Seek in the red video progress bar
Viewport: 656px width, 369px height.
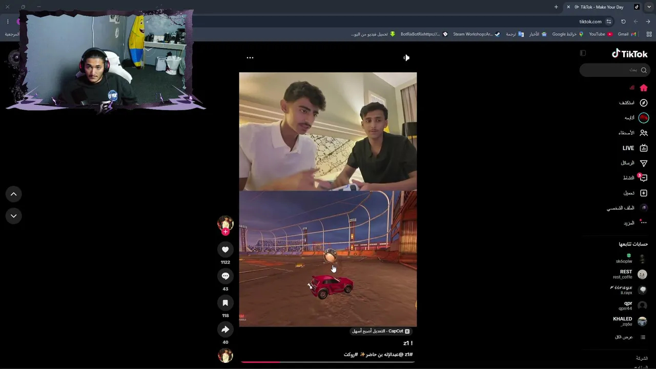click(327, 362)
